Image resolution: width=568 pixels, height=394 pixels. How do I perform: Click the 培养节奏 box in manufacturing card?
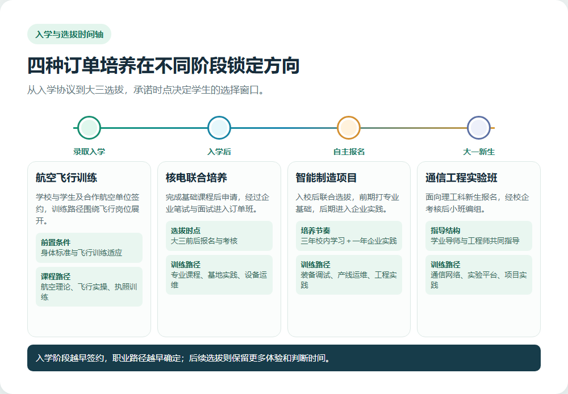coord(349,236)
